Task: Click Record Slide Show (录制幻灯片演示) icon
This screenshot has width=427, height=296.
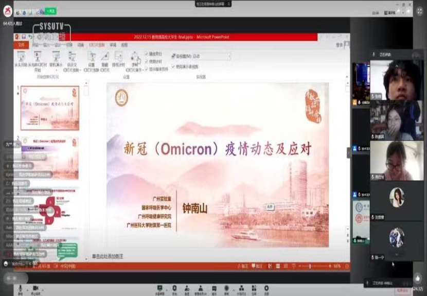Action: coord(134,57)
